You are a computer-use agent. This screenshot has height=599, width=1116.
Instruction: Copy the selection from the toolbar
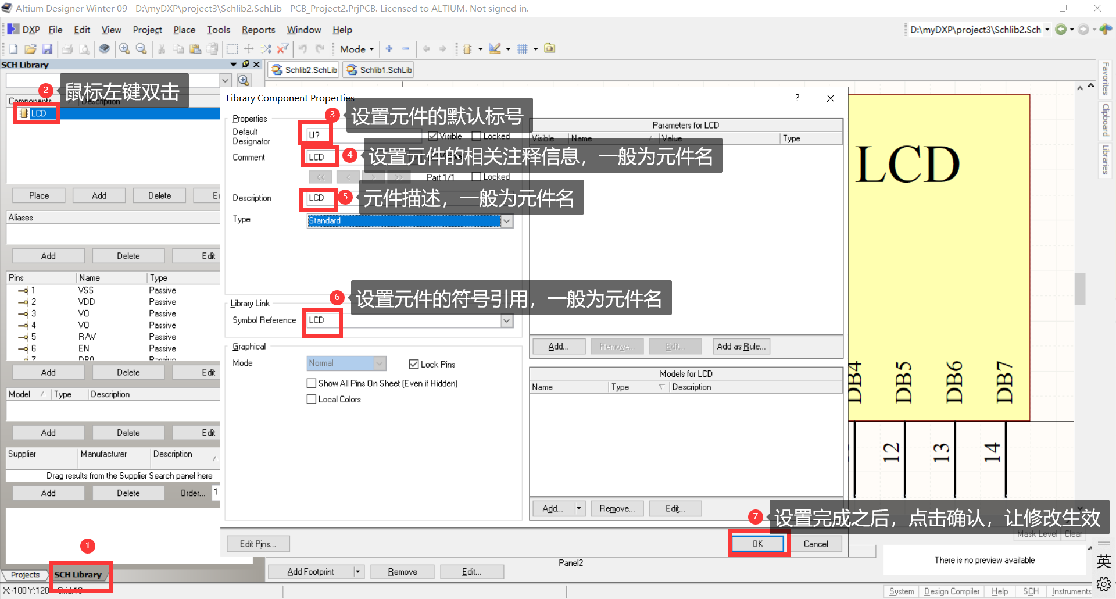tap(178, 49)
